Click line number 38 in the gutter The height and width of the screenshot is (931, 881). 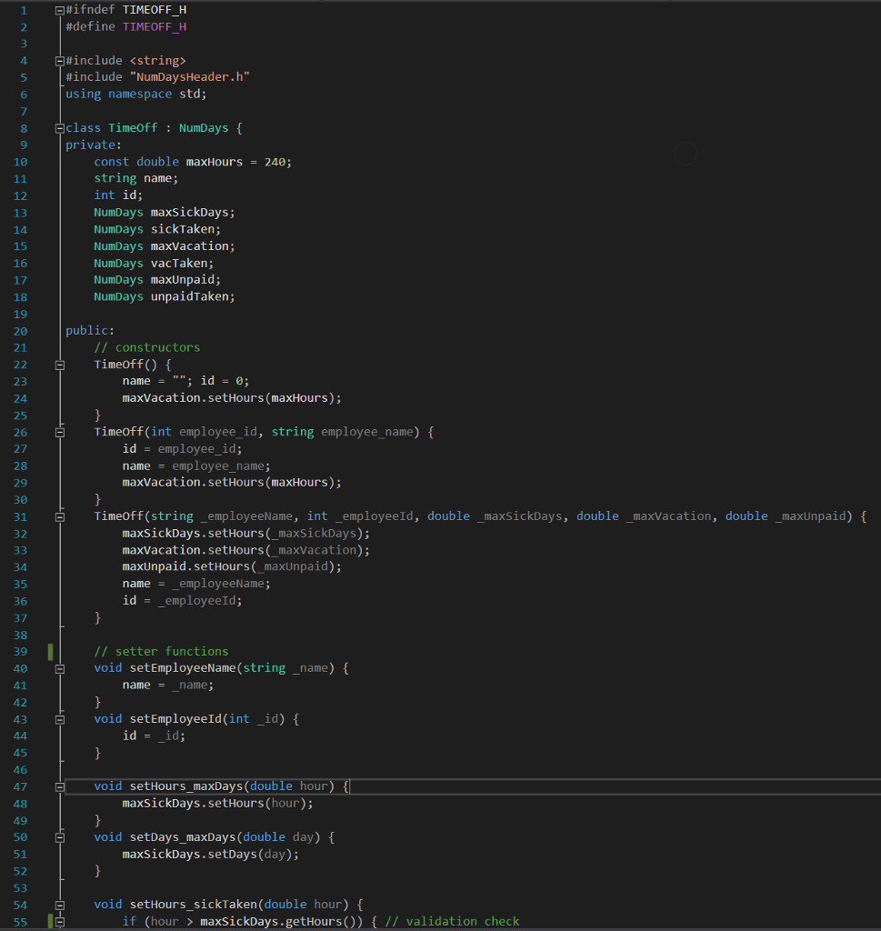(x=20, y=636)
